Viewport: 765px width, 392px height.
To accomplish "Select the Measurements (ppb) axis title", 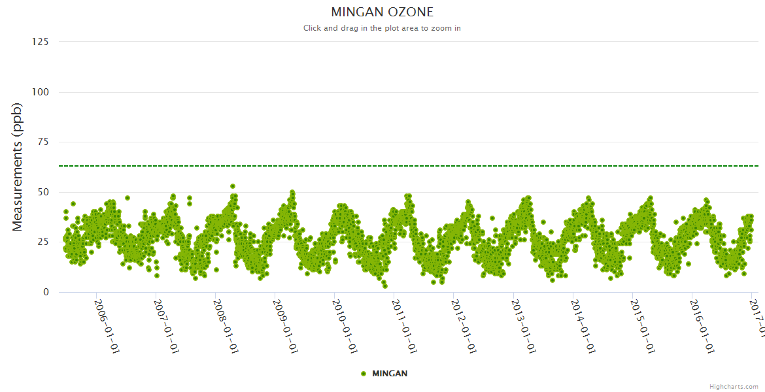I will coord(18,167).
